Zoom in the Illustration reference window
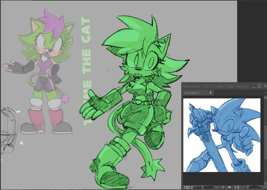This screenshot has width=267, height=190. (223, 187)
